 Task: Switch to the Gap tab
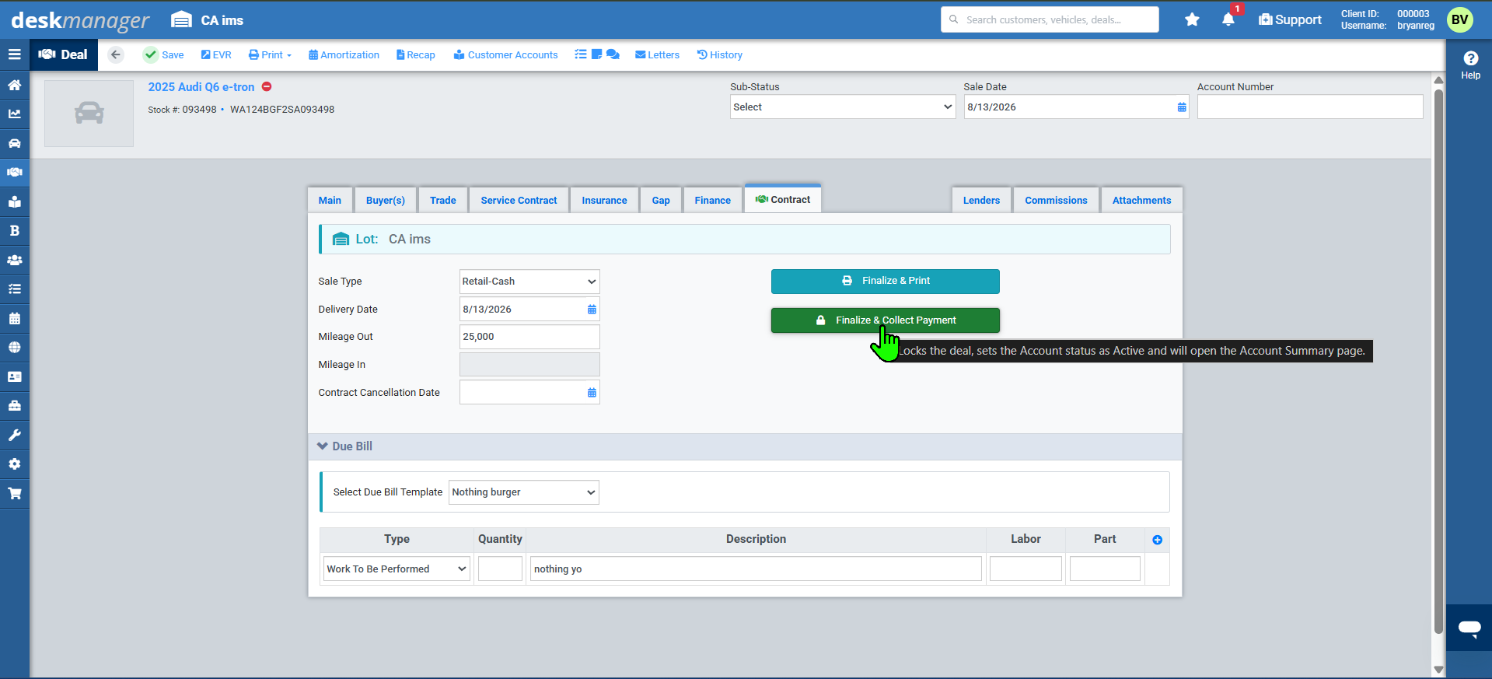tap(661, 200)
